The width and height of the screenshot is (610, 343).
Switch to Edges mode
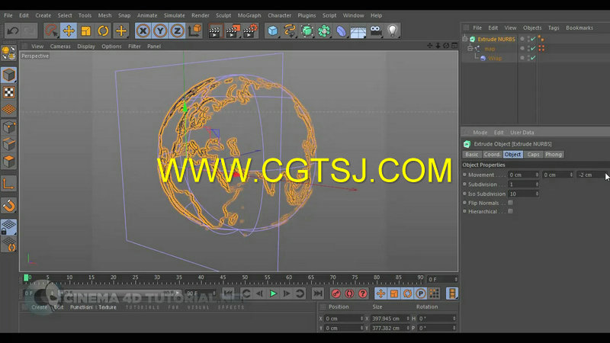click(9, 144)
